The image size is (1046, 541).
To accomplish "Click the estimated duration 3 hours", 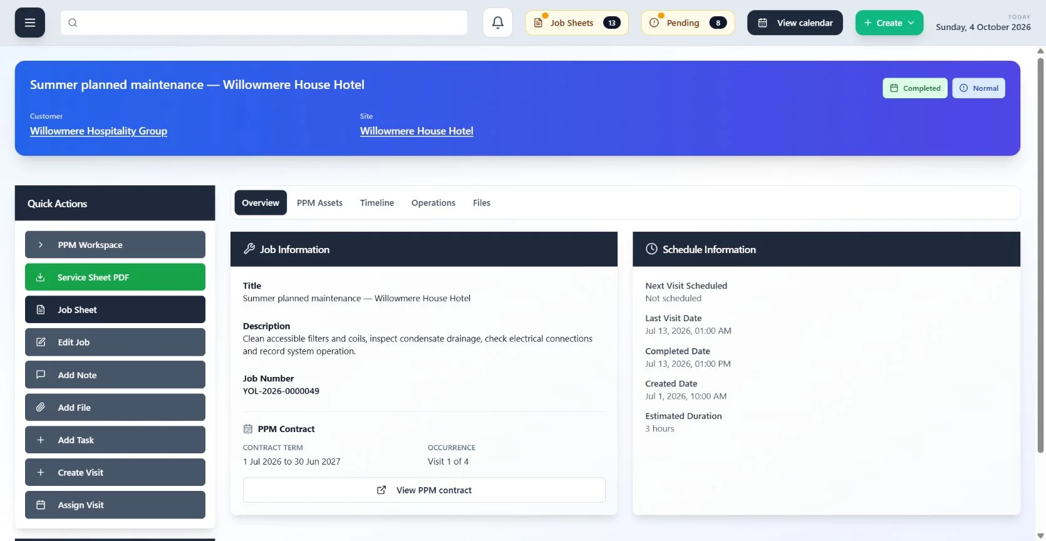I will click(x=660, y=429).
